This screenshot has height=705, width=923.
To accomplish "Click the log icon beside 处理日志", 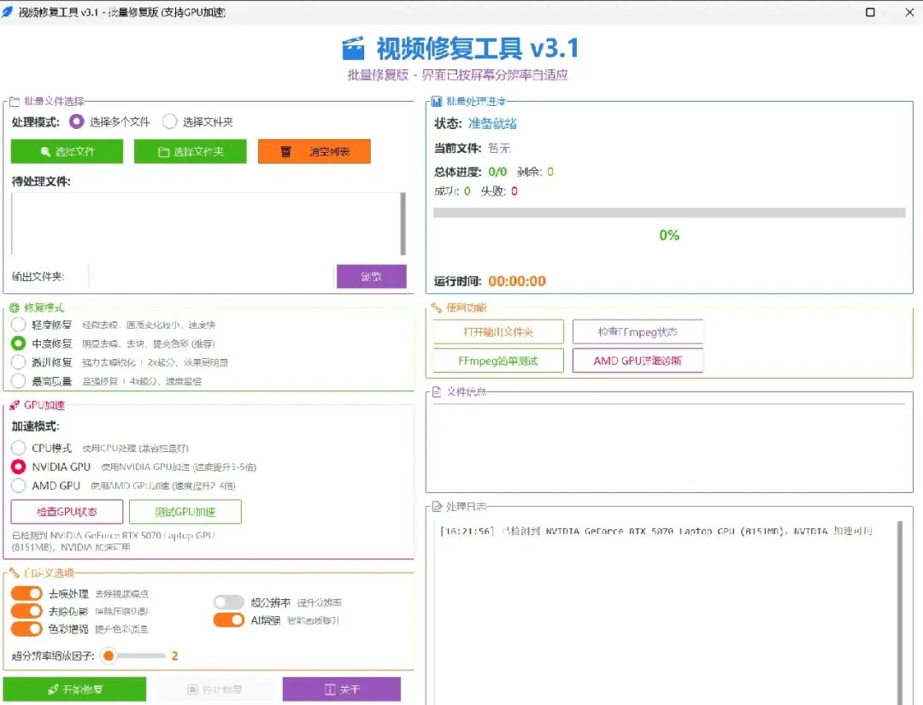I will pyautogui.click(x=436, y=506).
